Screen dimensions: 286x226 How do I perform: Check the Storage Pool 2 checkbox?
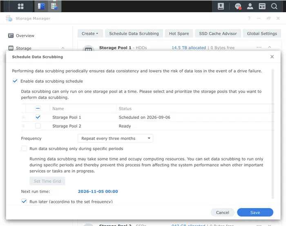38,126
